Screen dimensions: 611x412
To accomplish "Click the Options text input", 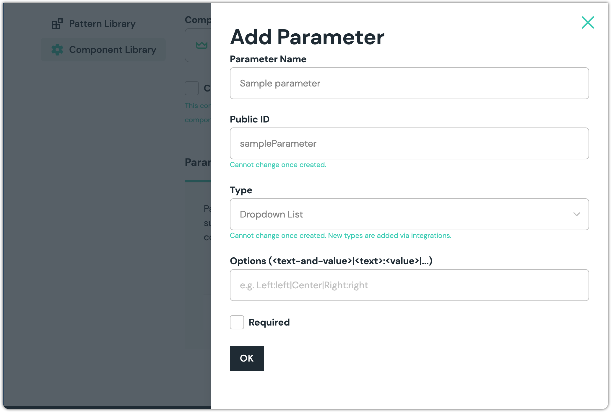I will [x=409, y=285].
